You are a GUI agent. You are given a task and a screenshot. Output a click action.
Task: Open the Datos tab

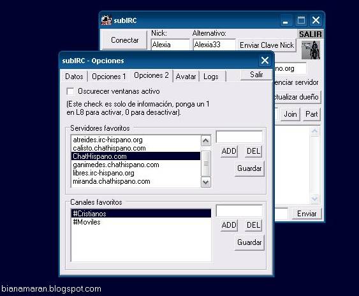coord(74,77)
